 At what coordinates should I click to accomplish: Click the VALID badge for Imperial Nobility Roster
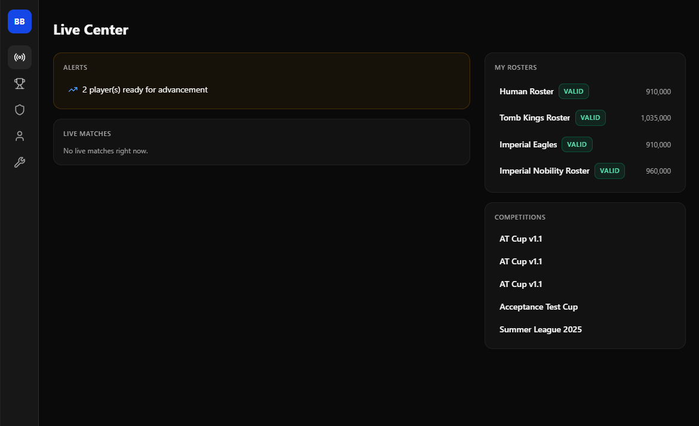[609, 171]
